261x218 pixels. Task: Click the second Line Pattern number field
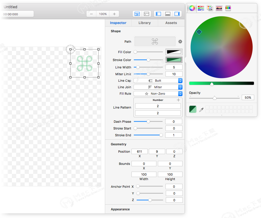click(158, 113)
